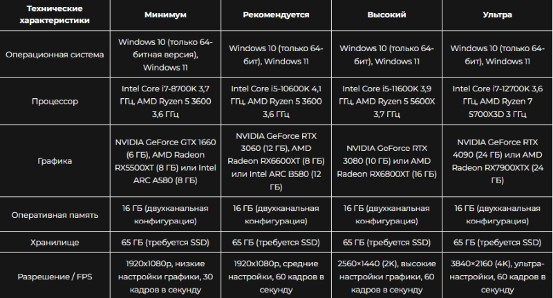553x298 pixels.
Task: Click the 3840×2160 (4K) resolution cell
Action: point(497,277)
